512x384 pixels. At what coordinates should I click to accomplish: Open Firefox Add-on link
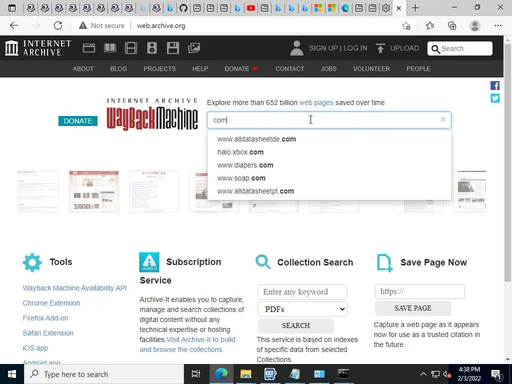(x=45, y=318)
